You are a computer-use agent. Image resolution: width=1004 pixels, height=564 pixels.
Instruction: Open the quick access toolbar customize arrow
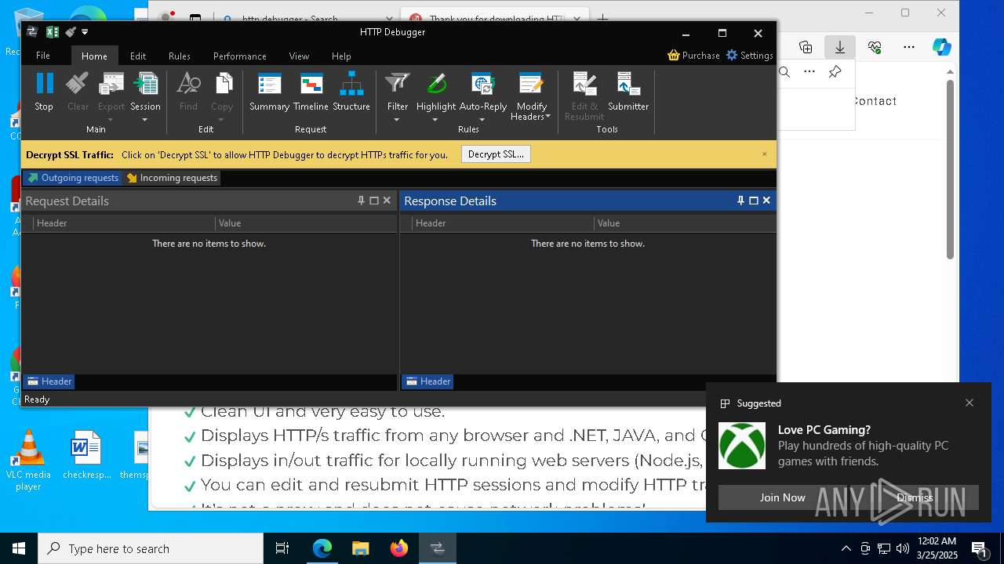click(x=85, y=32)
